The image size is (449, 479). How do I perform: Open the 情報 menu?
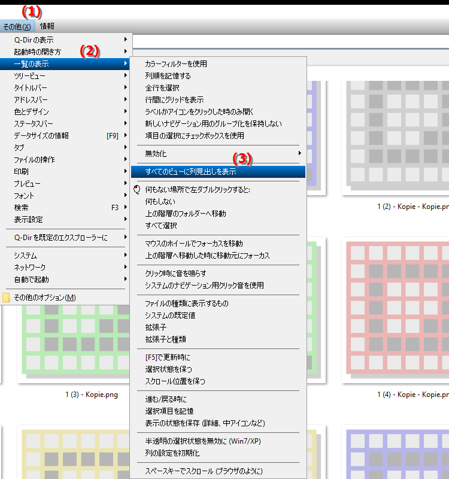(47, 26)
